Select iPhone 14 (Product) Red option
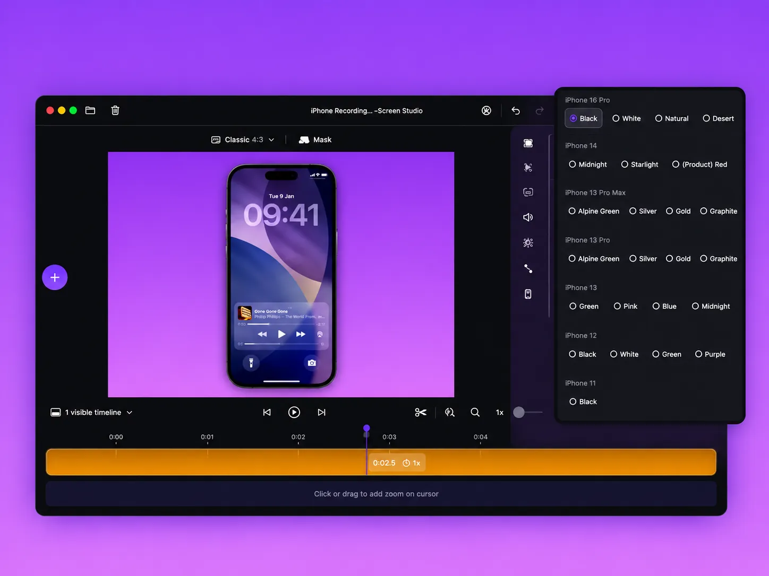769x576 pixels. coord(700,164)
